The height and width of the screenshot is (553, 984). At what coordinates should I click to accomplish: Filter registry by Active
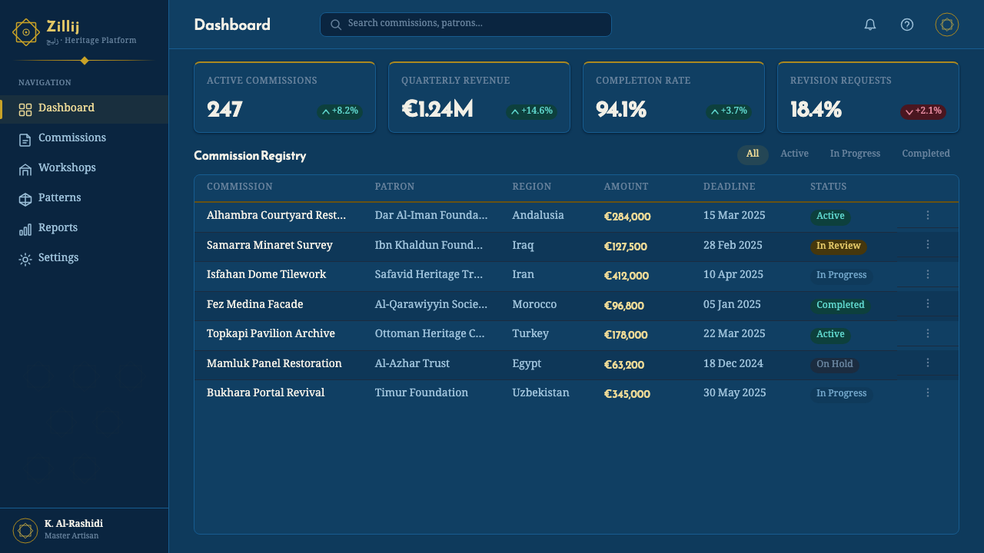[x=794, y=154]
